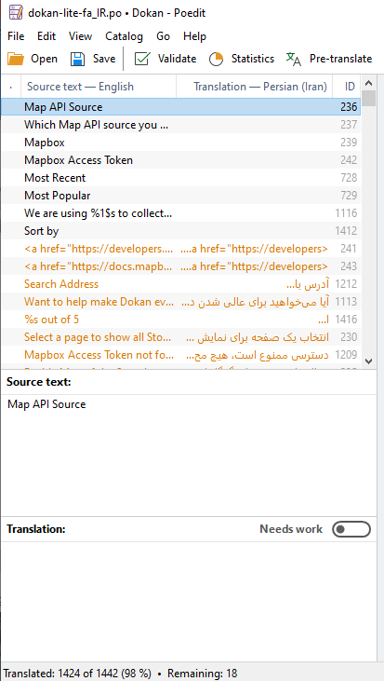Click scrollbar up arrow in string list
The width and height of the screenshot is (384, 681).
point(369,83)
